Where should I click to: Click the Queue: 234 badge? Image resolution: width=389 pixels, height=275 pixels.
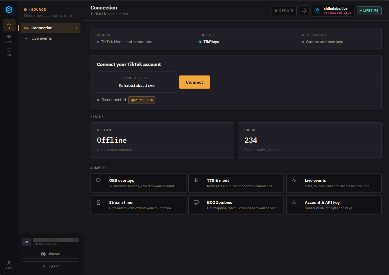tap(142, 100)
